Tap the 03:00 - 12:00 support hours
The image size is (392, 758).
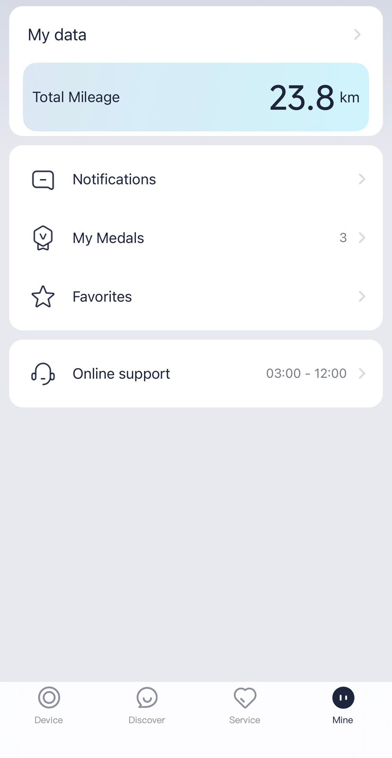coord(306,373)
